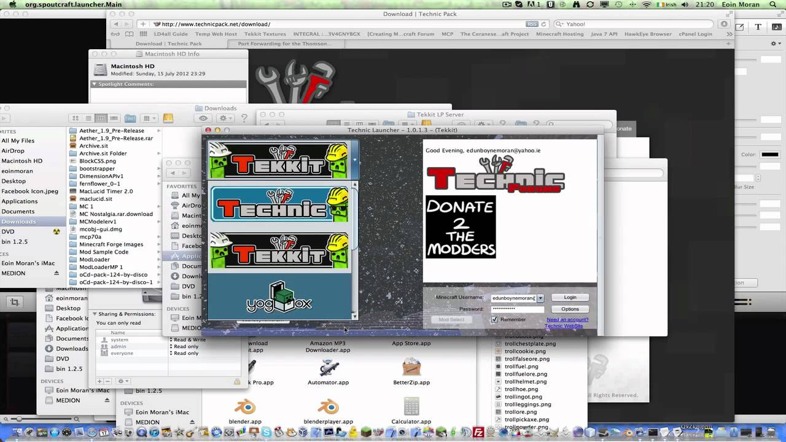Eject the MEDION volume in the Downloads sidebar
The height and width of the screenshot is (442, 786).
coord(56,273)
